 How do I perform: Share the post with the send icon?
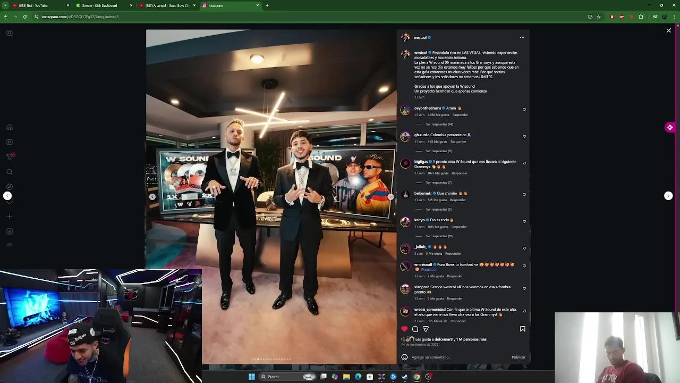tap(426, 329)
